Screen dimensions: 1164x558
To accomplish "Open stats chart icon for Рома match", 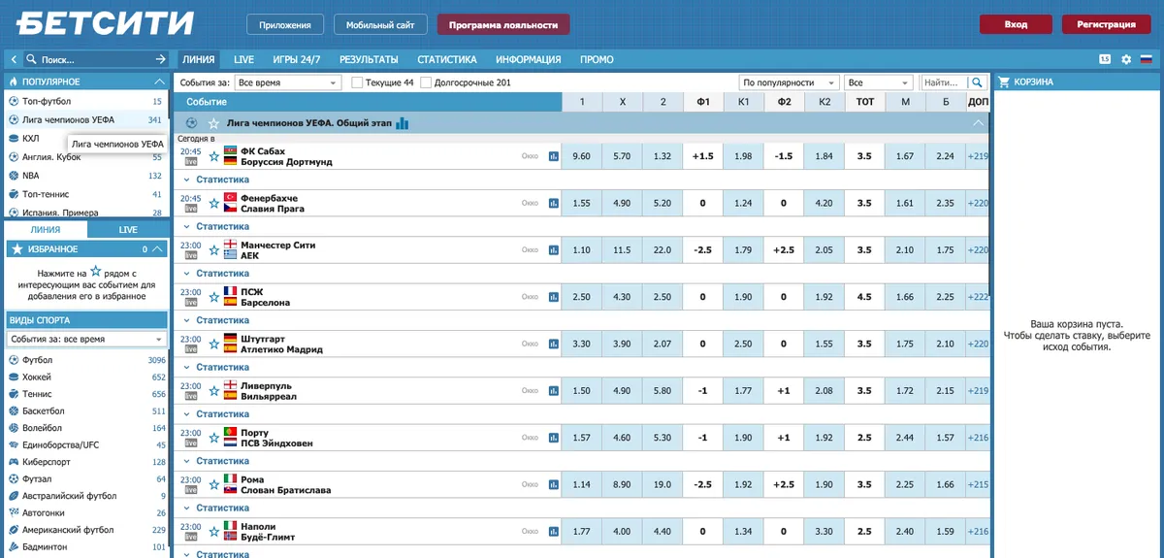I will tap(554, 484).
